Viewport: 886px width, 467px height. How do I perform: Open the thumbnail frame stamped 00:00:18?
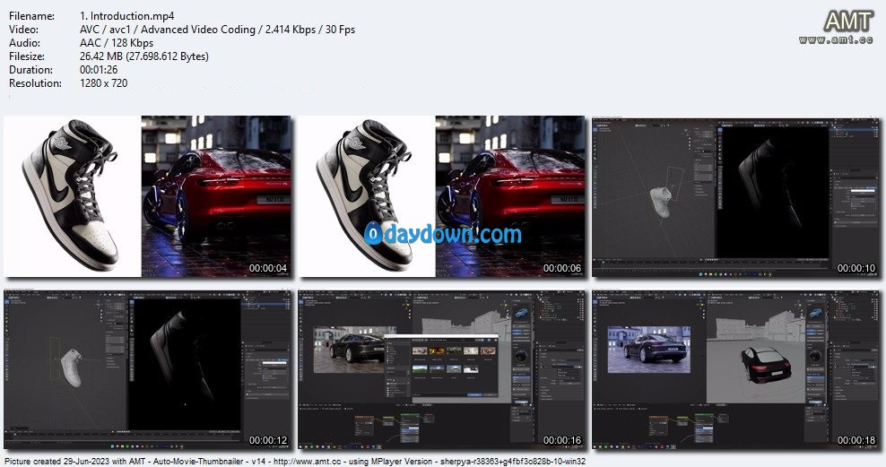coord(736,369)
